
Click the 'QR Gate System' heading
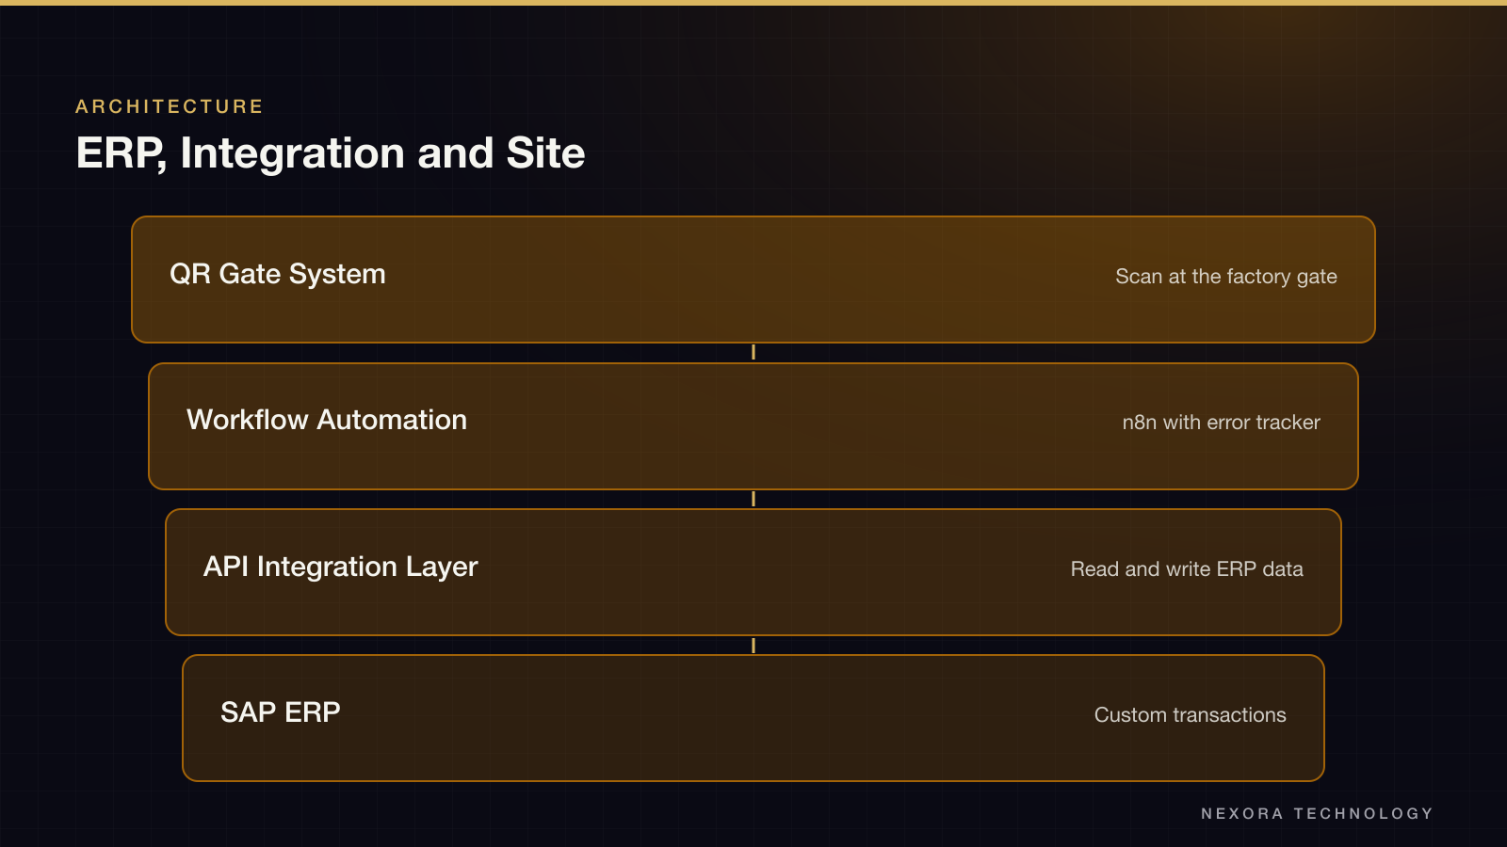[x=278, y=274]
